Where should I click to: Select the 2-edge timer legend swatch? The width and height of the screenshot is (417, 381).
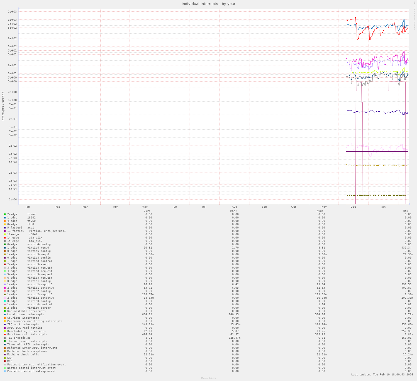click(x=5, y=214)
